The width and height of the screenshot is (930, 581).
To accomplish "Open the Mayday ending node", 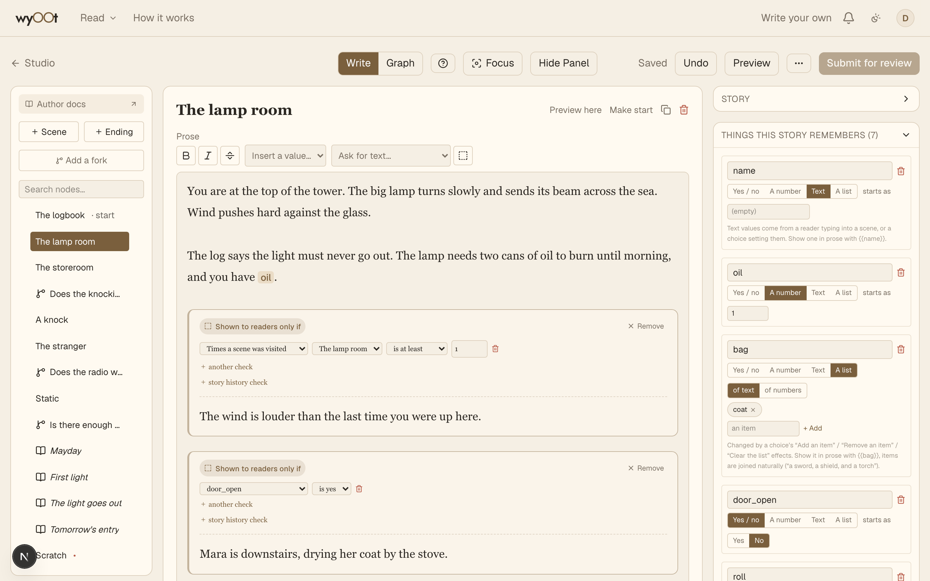I will [79, 451].
